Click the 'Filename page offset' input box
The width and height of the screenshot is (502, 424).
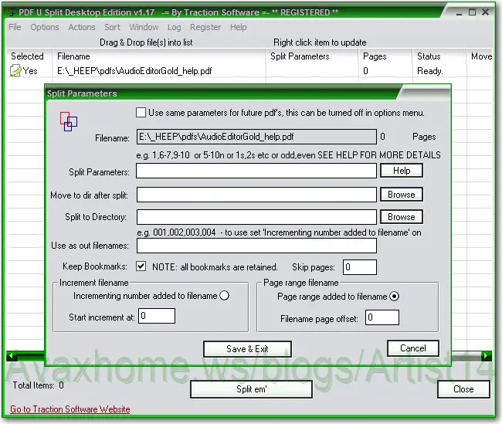[382, 317]
